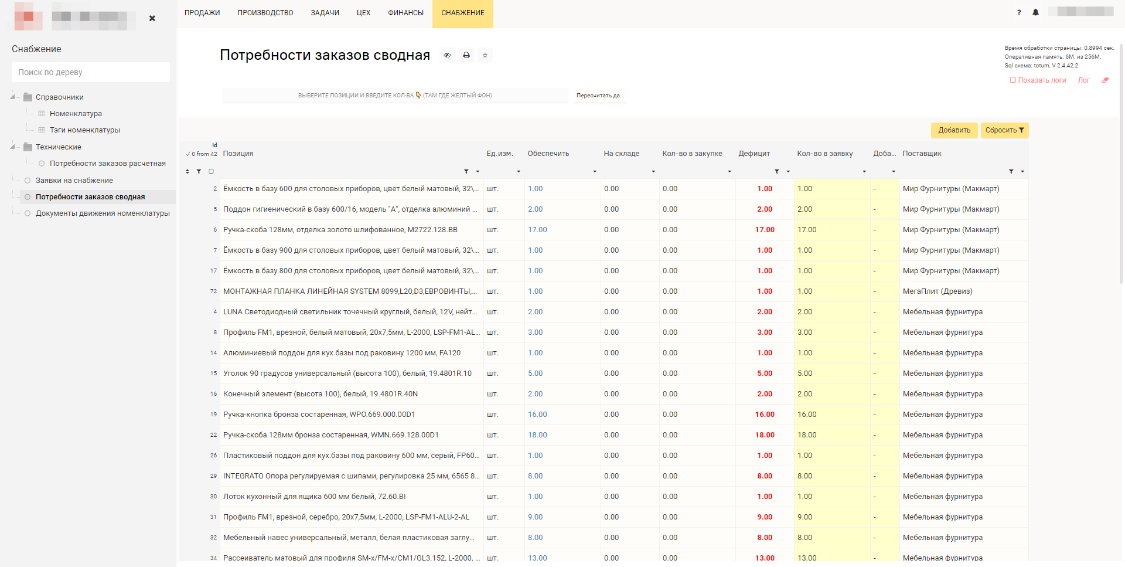The width and height of the screenshot is (1125, 567).
Task: Click the circle icon beside Заявки на снабжение
Action: pos(28,181)
